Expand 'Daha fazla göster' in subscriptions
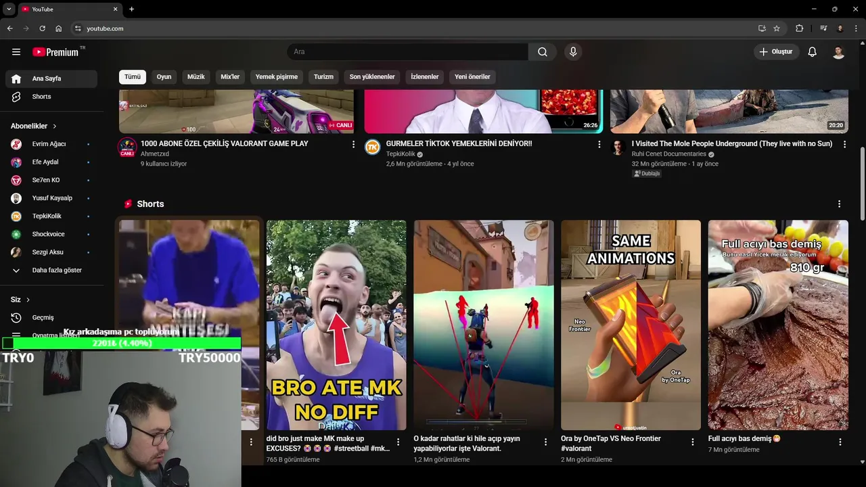 pyautogui.click(x=51, y=270)
